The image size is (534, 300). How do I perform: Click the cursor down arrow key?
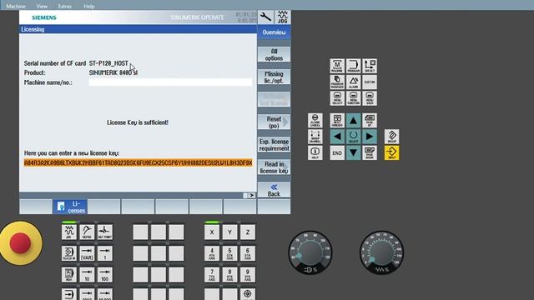click(x=353, y=152)
